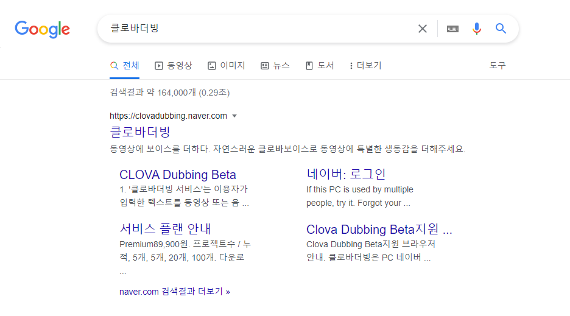Open the 더보기 menu
The width and height of the screenshot is (570, 316).
point(365,66)
